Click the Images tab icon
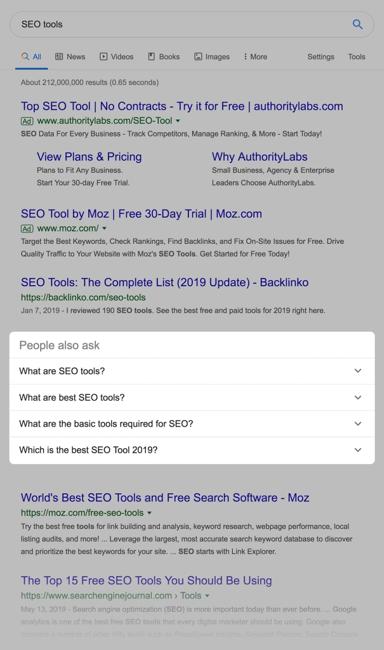This screenshot has height=650, width=384. [x=198, y=56]
